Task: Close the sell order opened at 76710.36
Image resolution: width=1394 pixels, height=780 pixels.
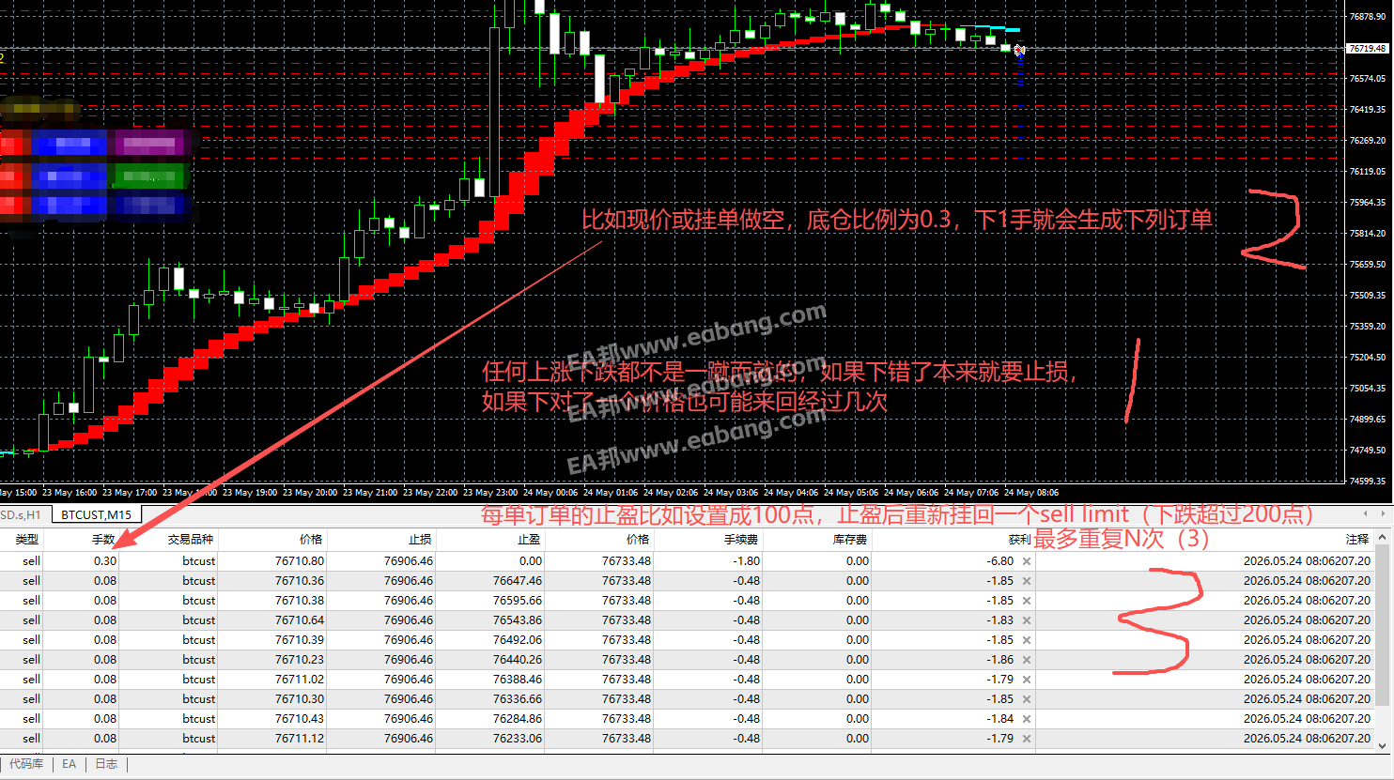Action: coord(1027,581)
